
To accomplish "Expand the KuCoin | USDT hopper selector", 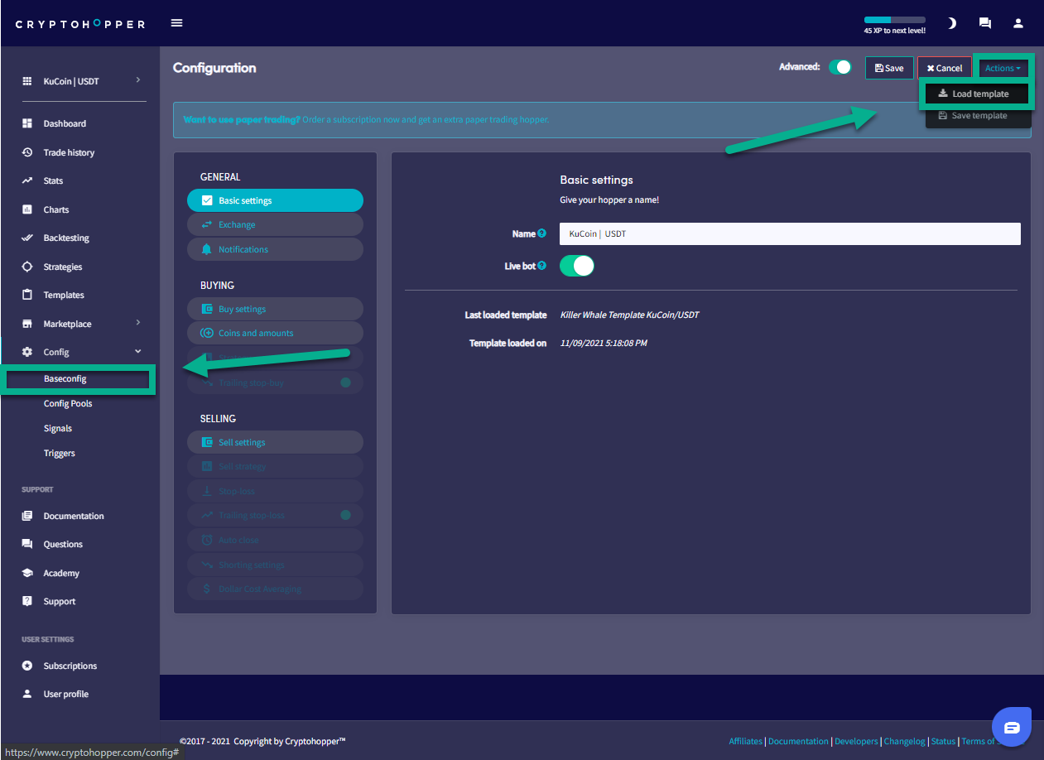I will point(81,81).
